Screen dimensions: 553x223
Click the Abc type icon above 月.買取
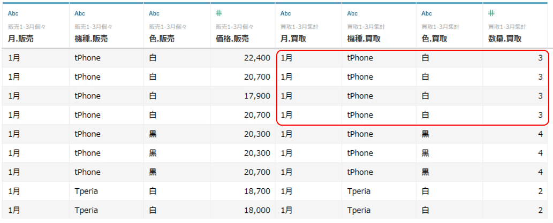click(286, 14)
